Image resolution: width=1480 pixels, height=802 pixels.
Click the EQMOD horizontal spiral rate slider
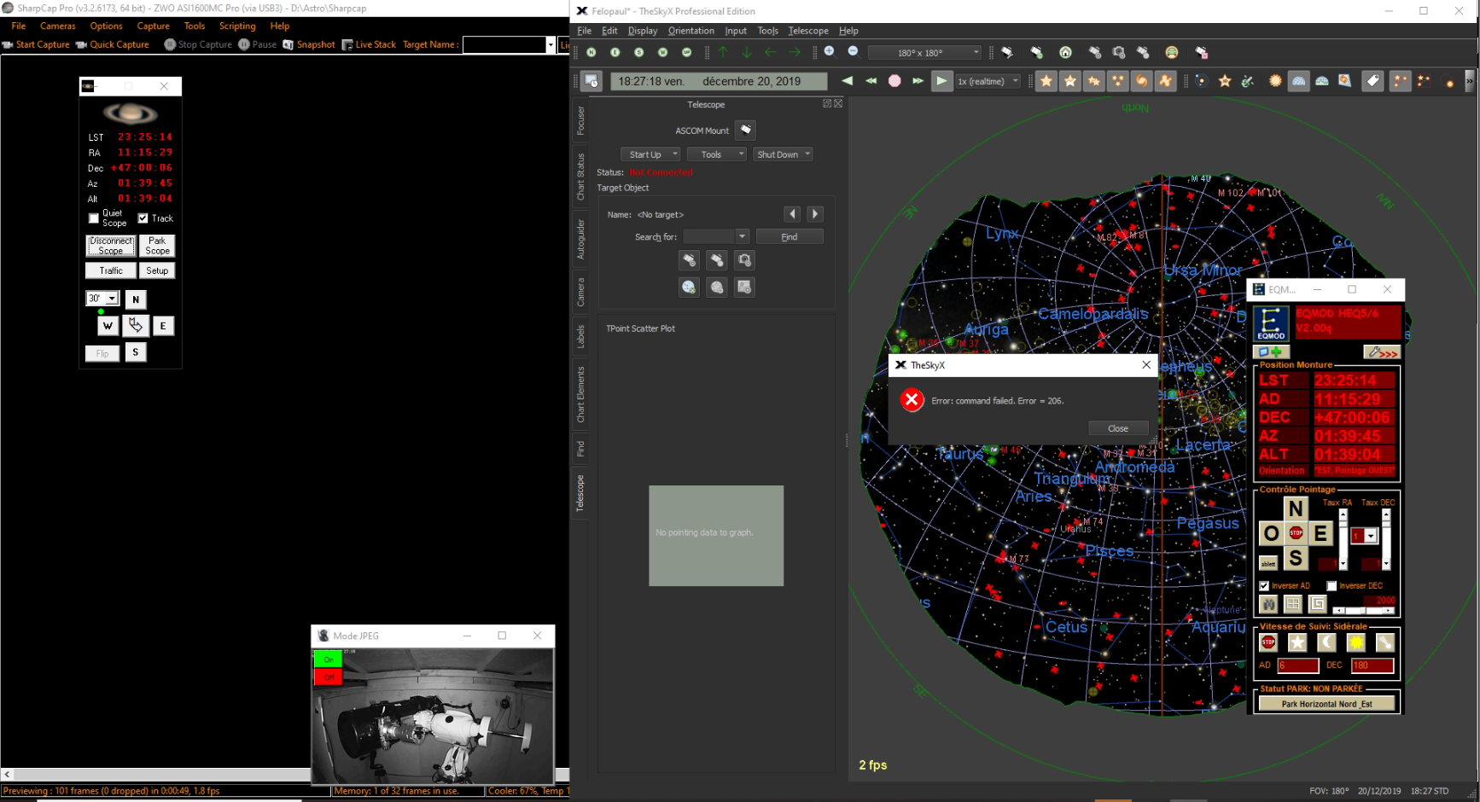[1364, 609]
